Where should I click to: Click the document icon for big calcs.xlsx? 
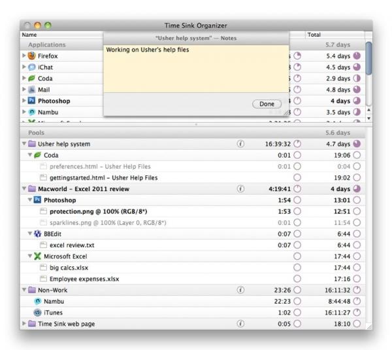[43, 268]
